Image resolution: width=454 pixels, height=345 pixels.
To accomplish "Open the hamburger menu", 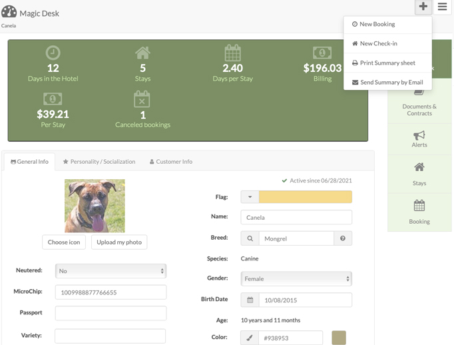I will [442, 7].
